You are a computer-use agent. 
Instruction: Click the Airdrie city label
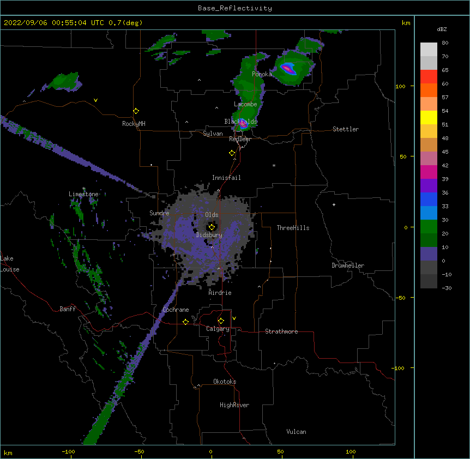pyautogui.click(x=220, y=293)
